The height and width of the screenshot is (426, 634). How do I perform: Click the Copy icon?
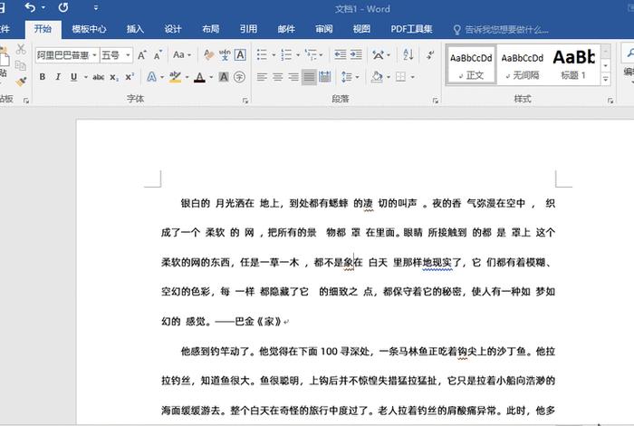[x=21, y=65]
